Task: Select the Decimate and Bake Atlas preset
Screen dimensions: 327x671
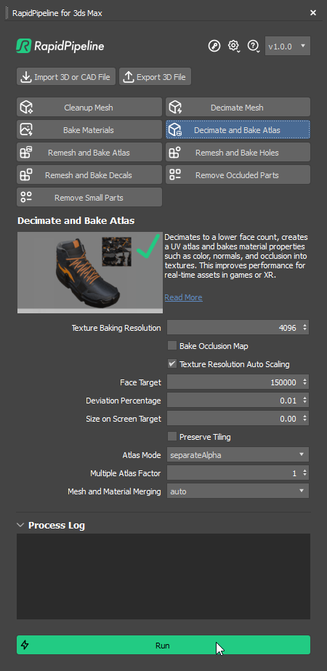Action: [x=238, y=130]
